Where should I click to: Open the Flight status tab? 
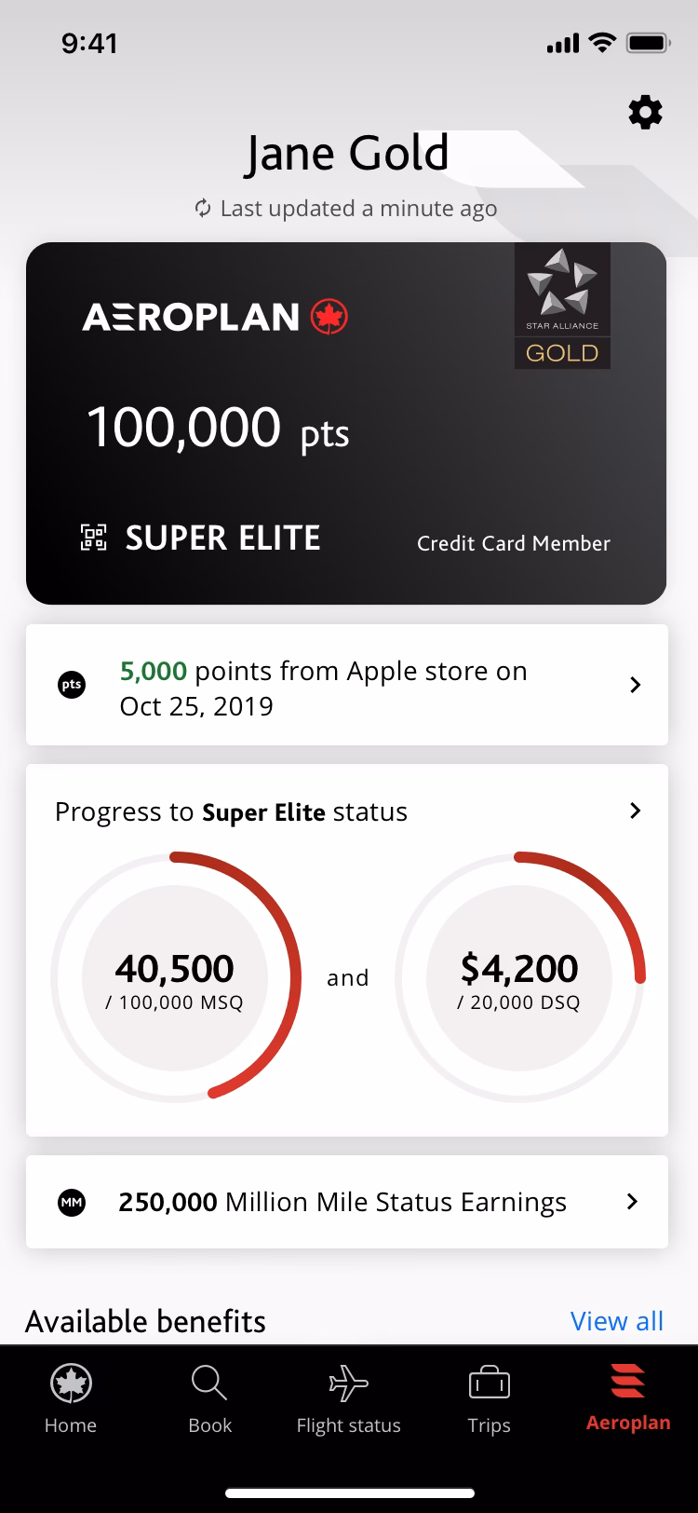coord(349,1398)
